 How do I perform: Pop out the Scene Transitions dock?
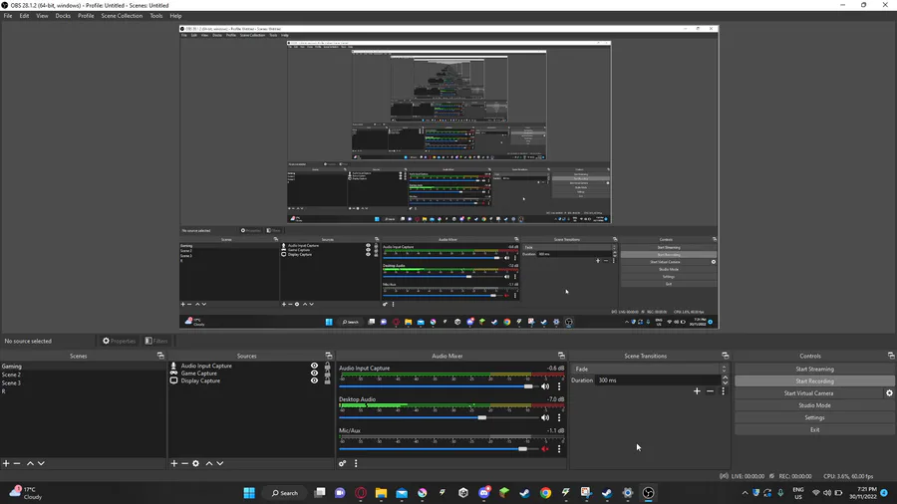point(725,356)
